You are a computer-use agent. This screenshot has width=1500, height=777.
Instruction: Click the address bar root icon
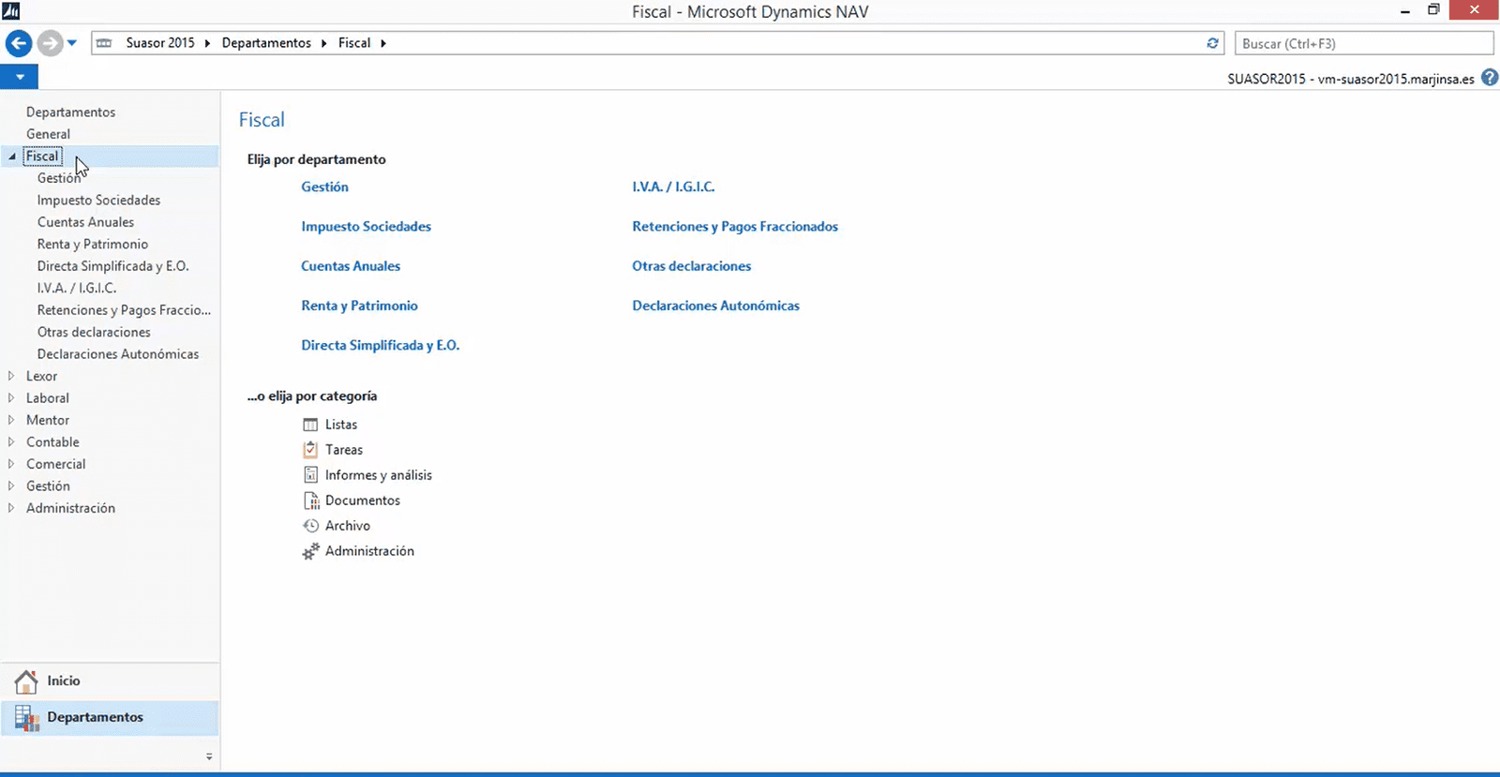104,43
